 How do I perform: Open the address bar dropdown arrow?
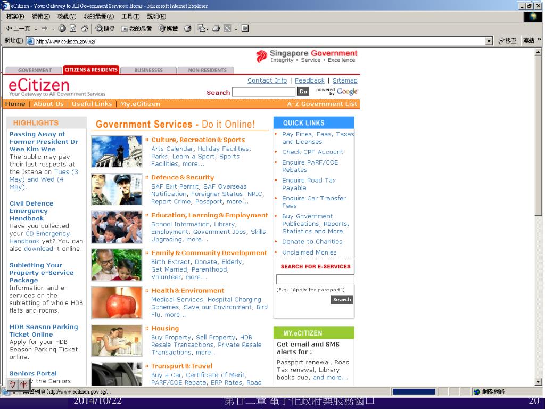pos(489,41)
